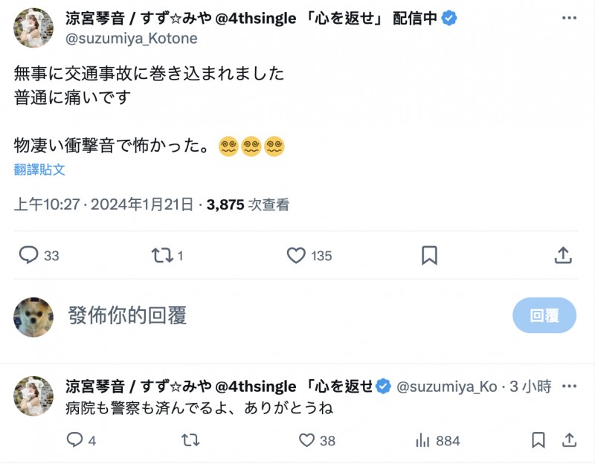595x464 pixels.
Task: Click the retweet icon on the reply tweet
Action: pyautogui.click(x=191, y=440)
